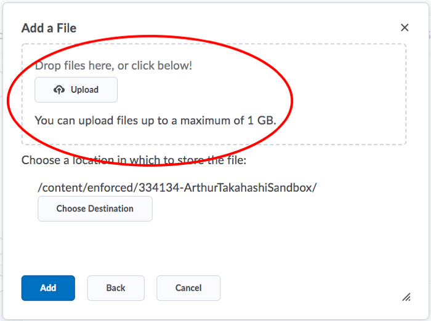Select the /content/enforced/334134-ArthurTakahashiSandbox/ path text
The height and width of the screenshot is (321, 431).
(x=177, y=188)
